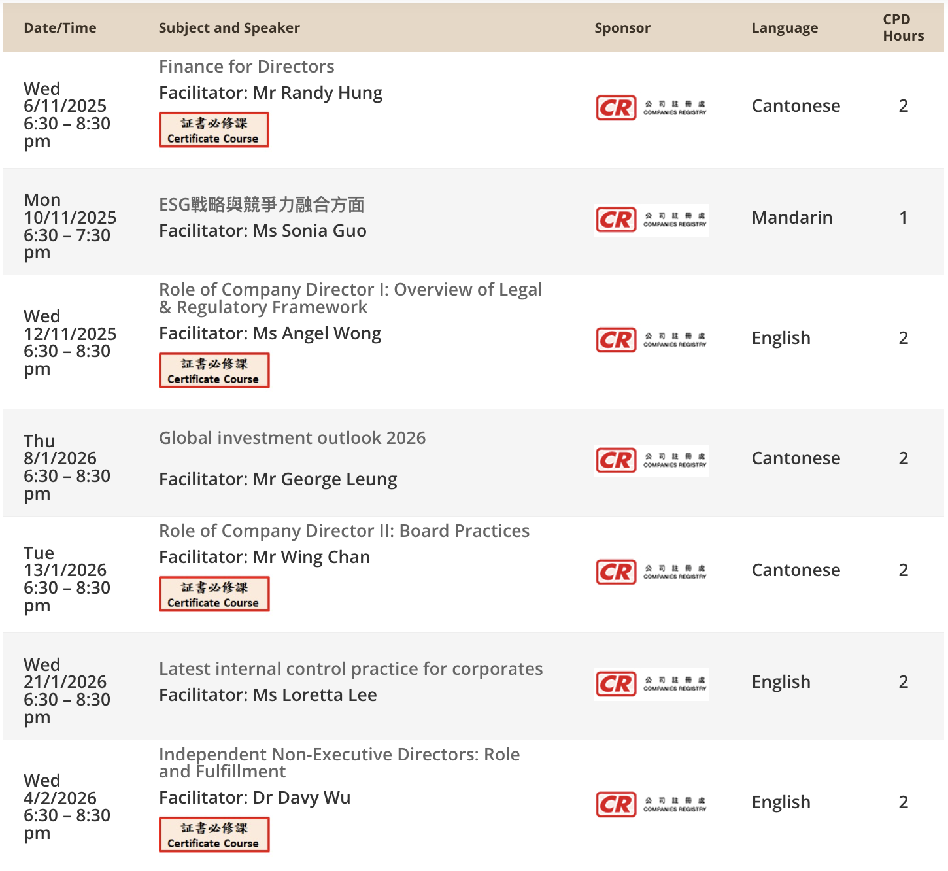Click Certificate Course badge under Angel Wong
The image size is (948, 871).
[x=214, y=371]
